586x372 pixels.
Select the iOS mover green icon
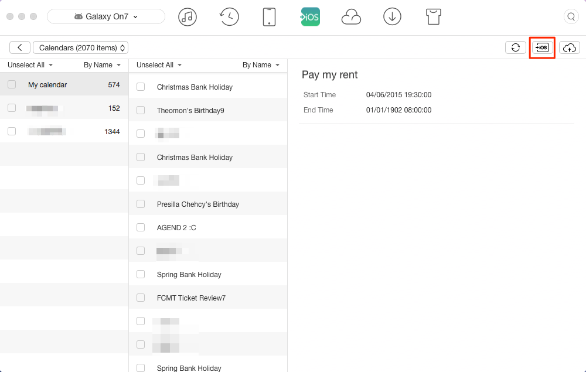tap(310, 17)
